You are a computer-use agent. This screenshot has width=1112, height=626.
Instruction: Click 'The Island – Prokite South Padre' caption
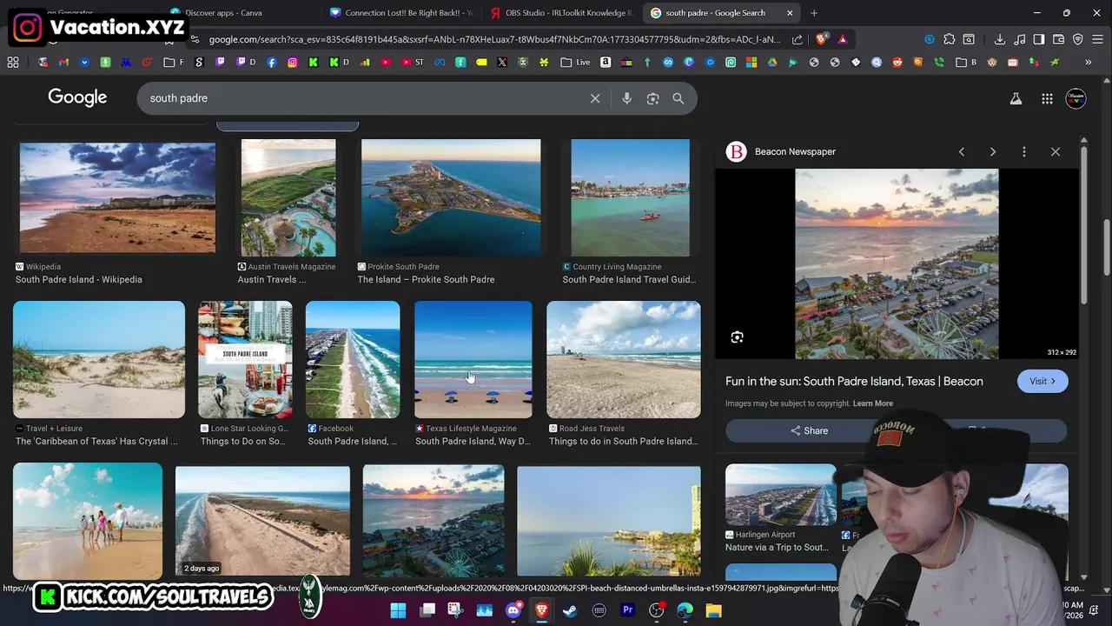coord(426,279)
